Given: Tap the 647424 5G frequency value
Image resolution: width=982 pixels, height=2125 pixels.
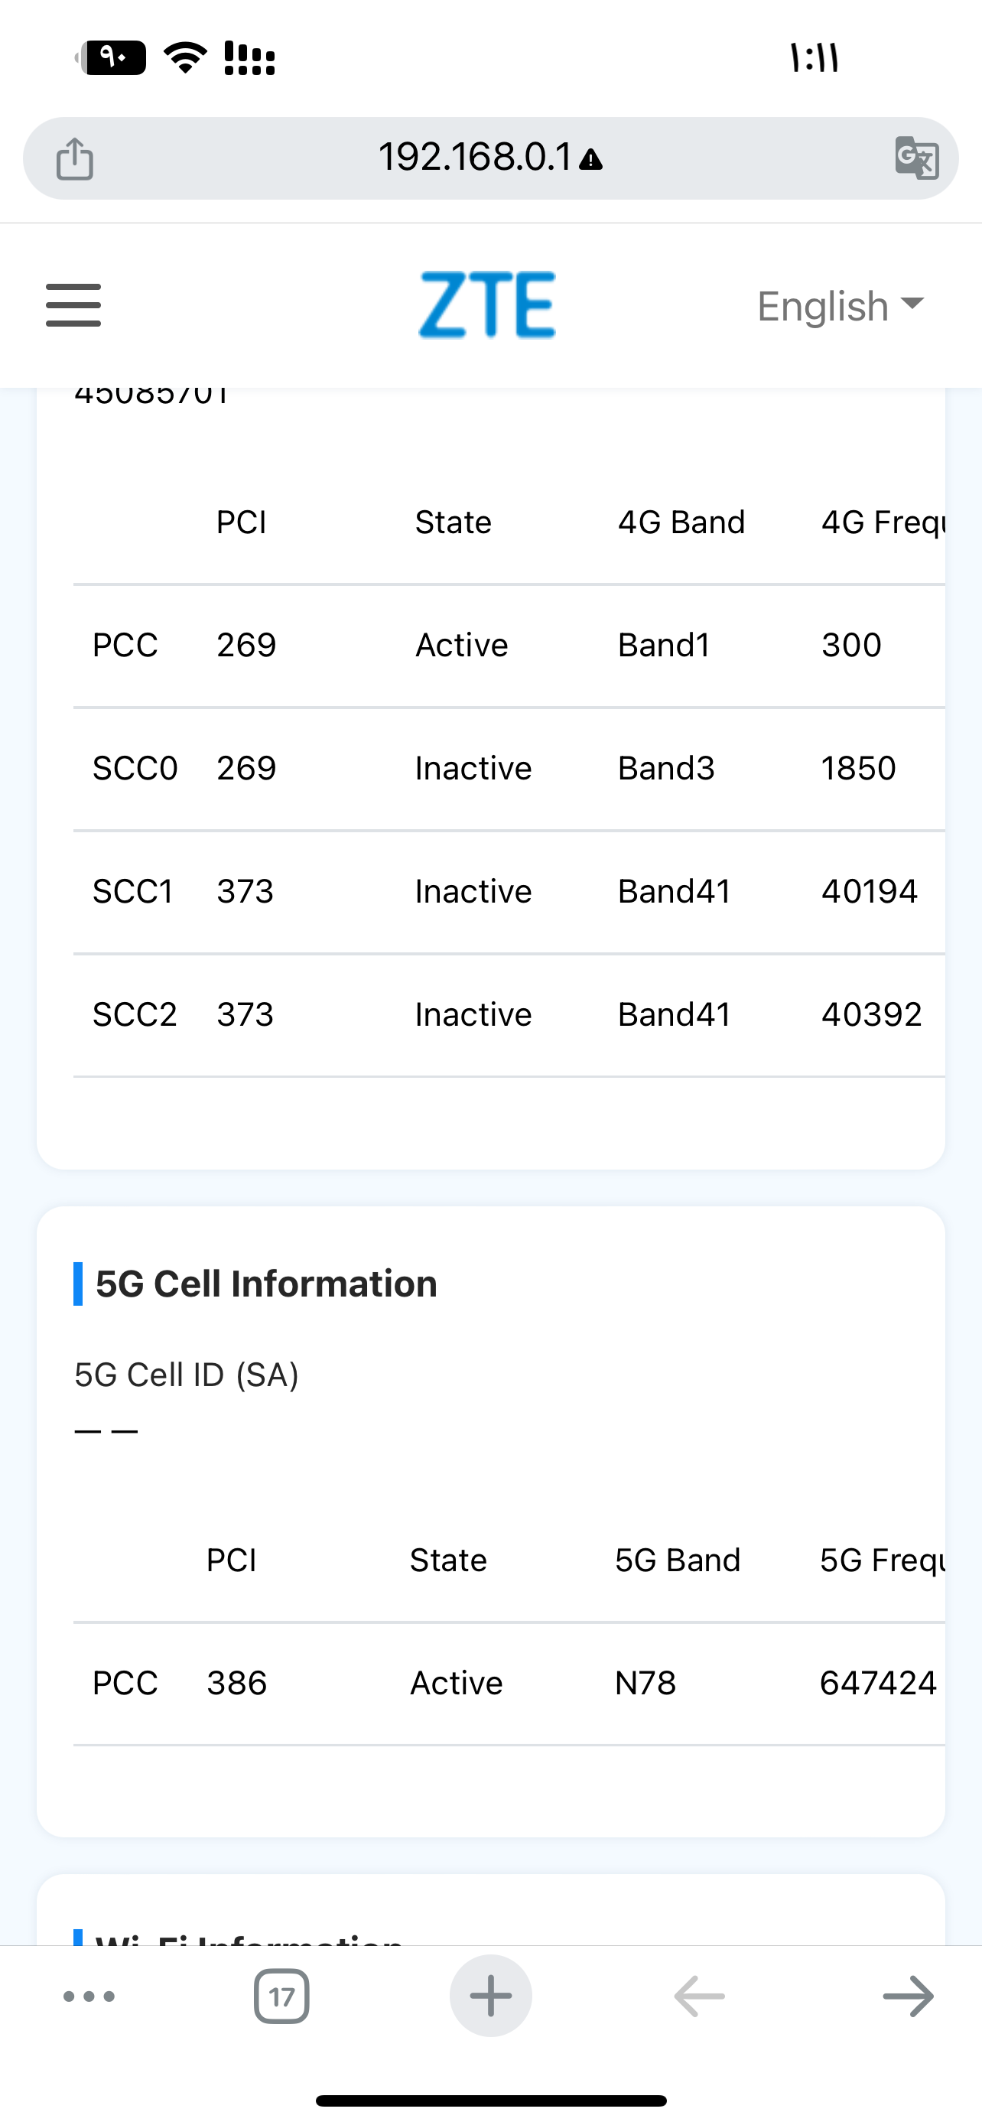Looking at the screenshot, I should click(878, 1683).
